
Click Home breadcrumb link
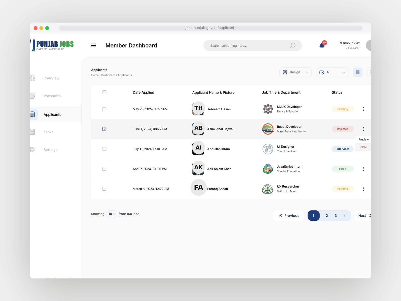pyautogui.click(x=95, y=75)
